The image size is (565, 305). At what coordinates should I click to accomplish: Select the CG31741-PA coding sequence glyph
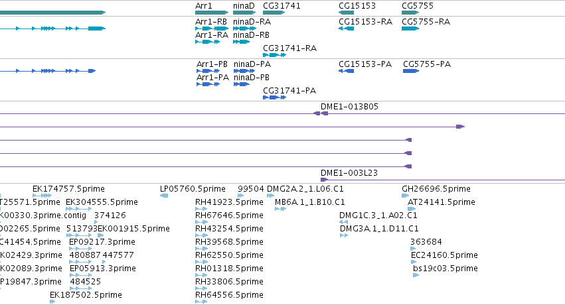(275, 97)
